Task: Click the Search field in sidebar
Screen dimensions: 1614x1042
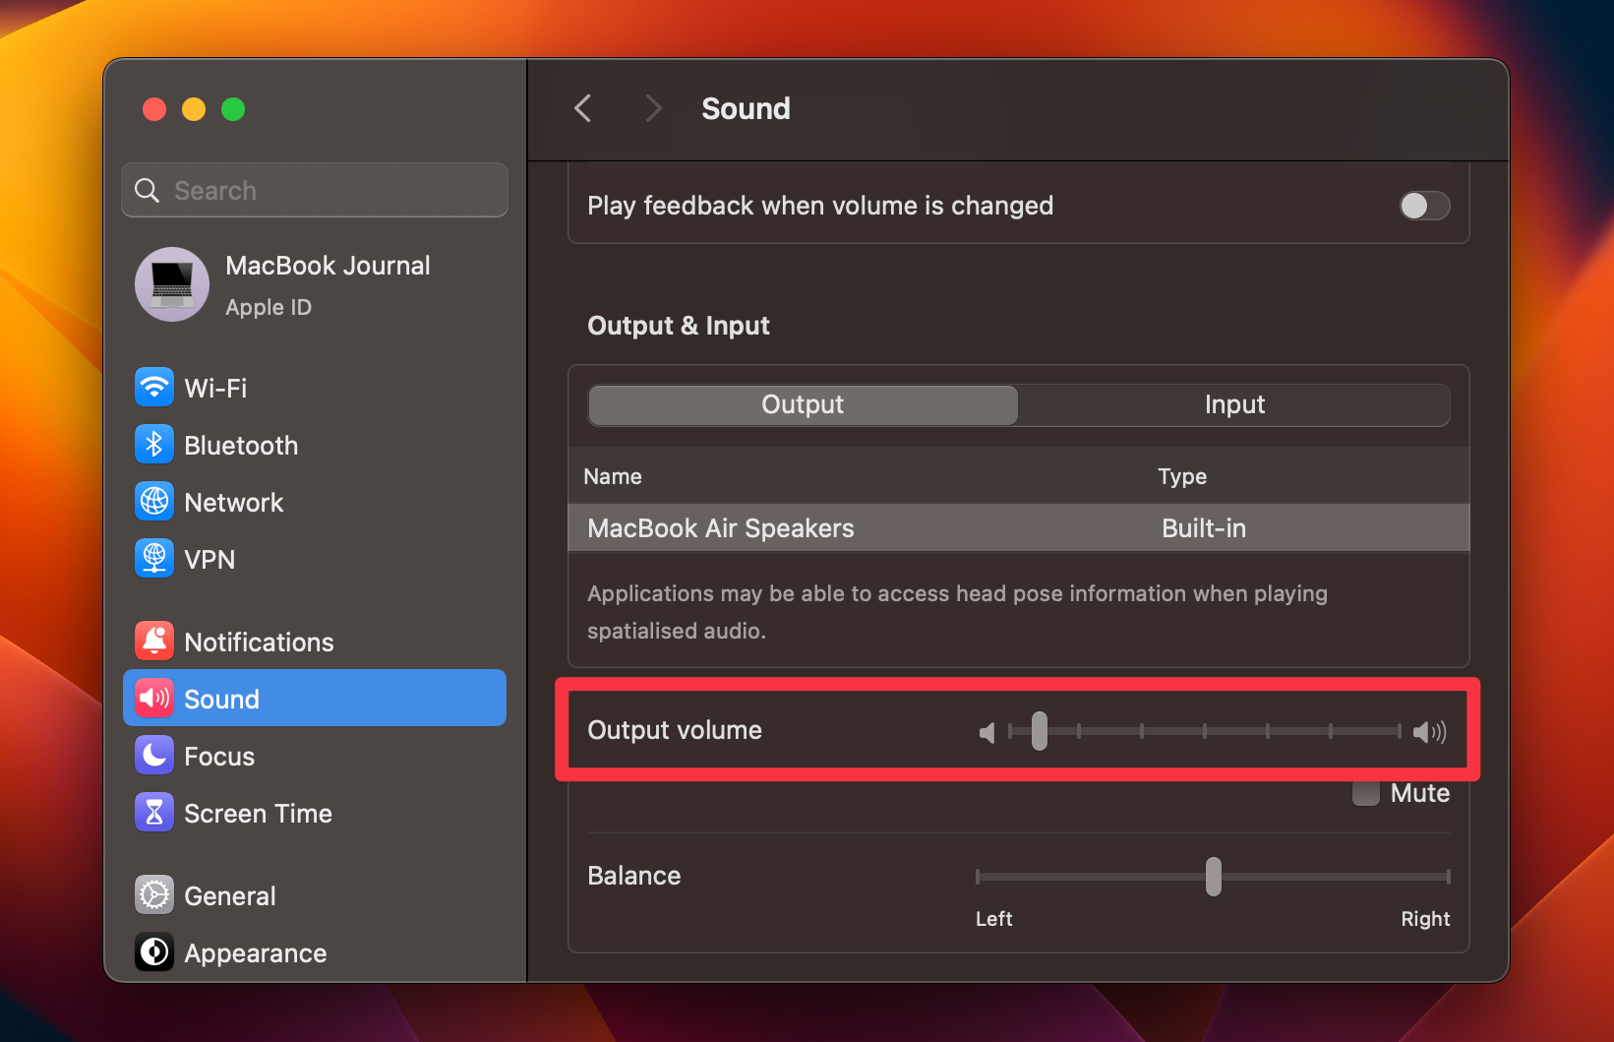Action: (x=314, y=190)
